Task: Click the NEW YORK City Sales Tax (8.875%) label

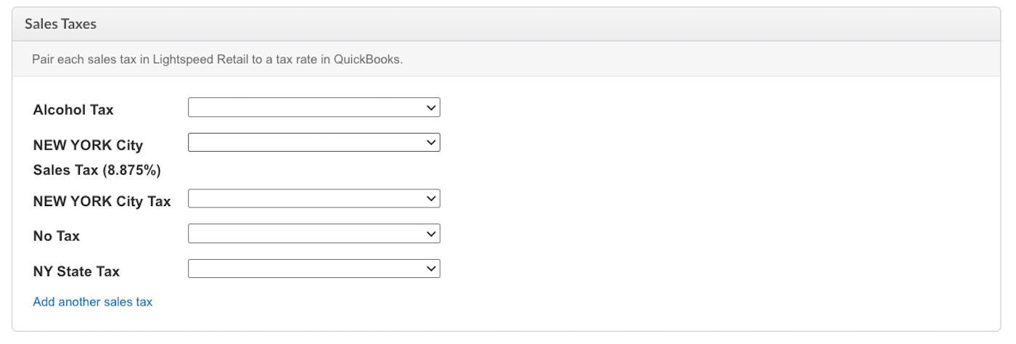Action: point(97,157)
